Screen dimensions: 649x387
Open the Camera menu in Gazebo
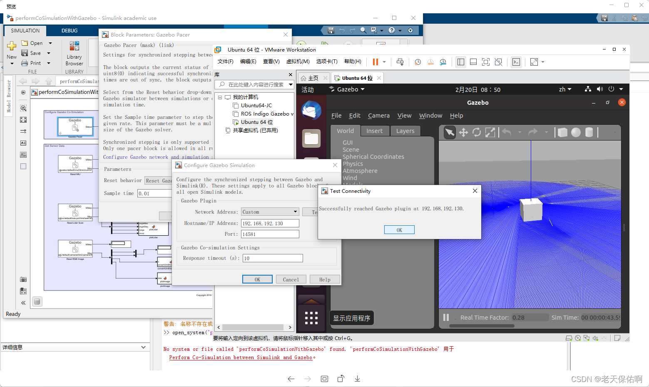point(378,116)
